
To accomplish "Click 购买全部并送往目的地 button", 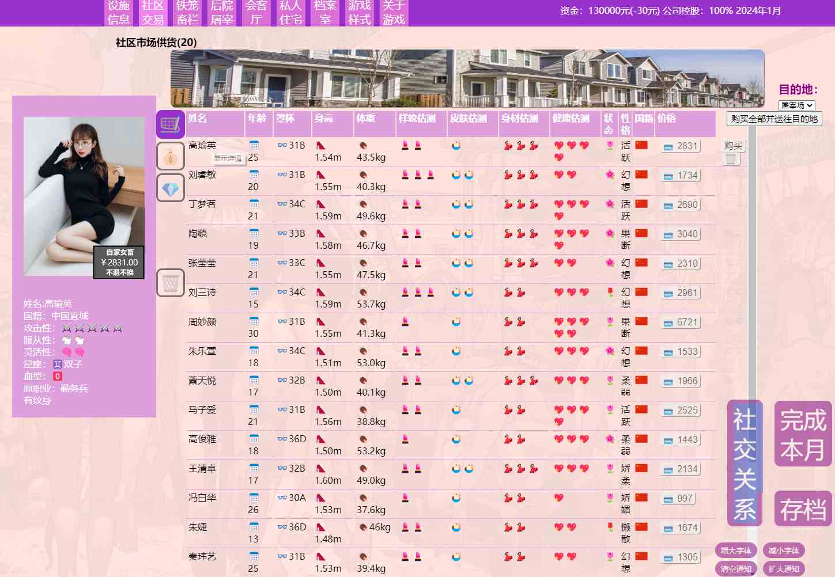I will click(x=774, y=119).
